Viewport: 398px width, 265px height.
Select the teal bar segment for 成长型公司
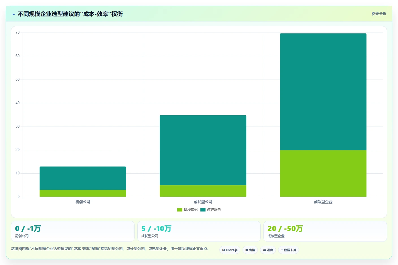[203, 150]
